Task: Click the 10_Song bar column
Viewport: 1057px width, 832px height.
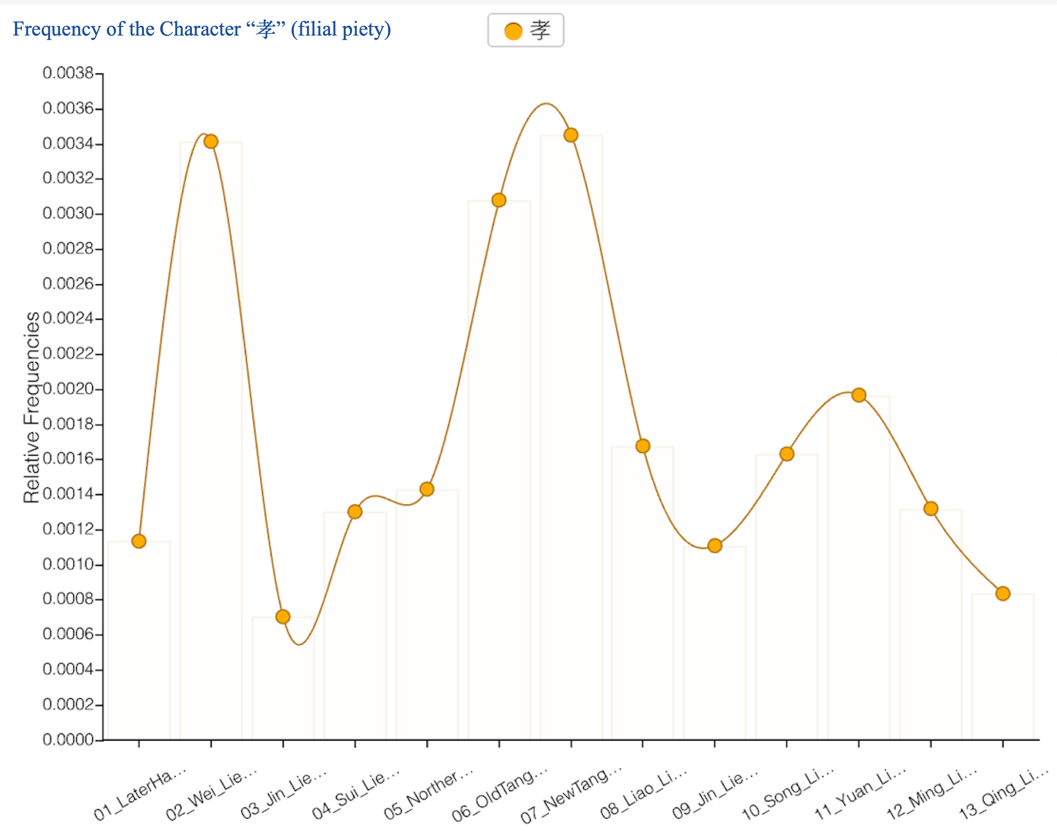Action: point(786,609)
